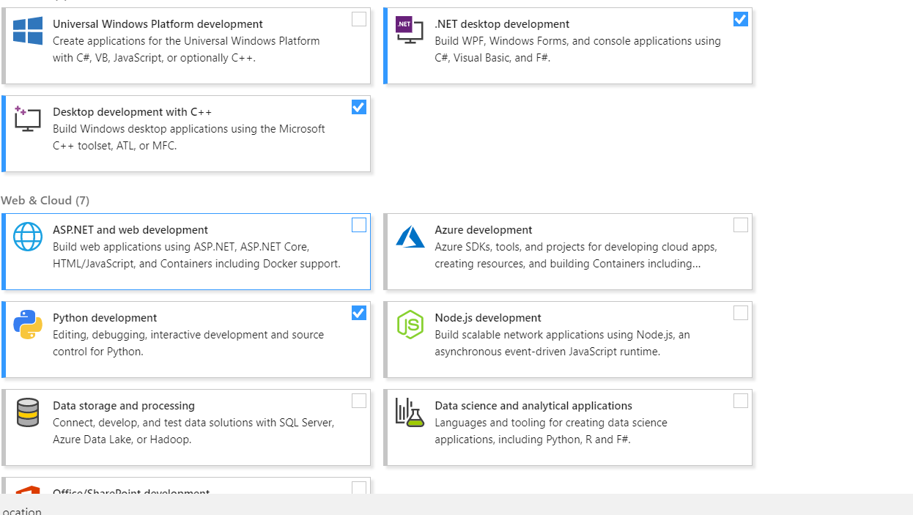Check the ASP.NET and web development checkbox
Screen dimensions: 913x515
[359, 225]
